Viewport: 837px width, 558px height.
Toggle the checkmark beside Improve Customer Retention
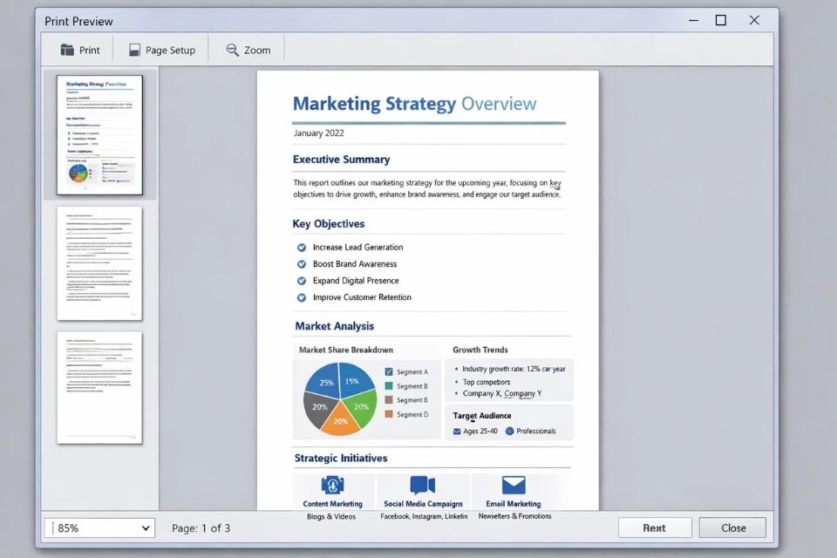301,297
